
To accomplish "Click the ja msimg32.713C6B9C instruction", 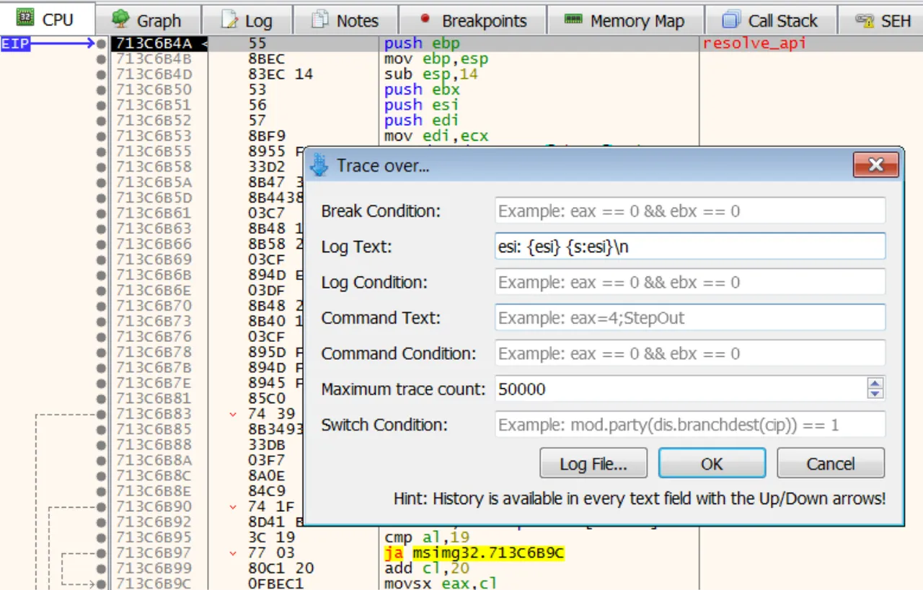I will [x=474, y=553].
